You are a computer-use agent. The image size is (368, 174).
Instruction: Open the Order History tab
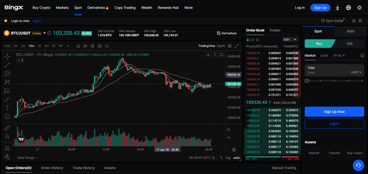(x=52, y=168)
